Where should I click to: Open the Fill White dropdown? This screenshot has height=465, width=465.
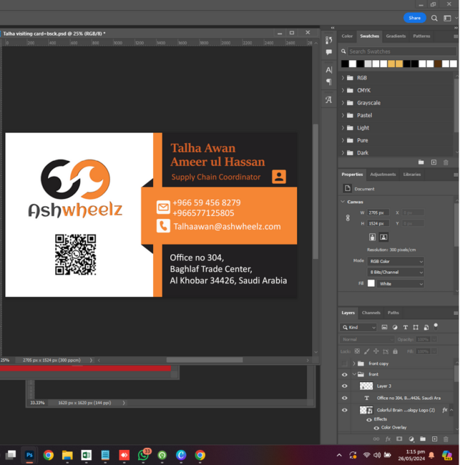pyautogui.click(x=401, y=284)
